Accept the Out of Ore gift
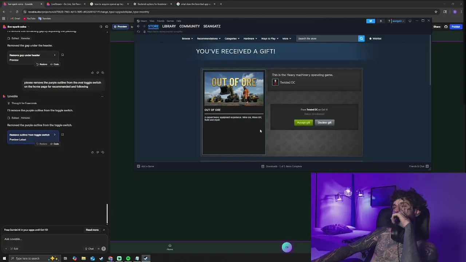466x262 pixels. (303, 123)
